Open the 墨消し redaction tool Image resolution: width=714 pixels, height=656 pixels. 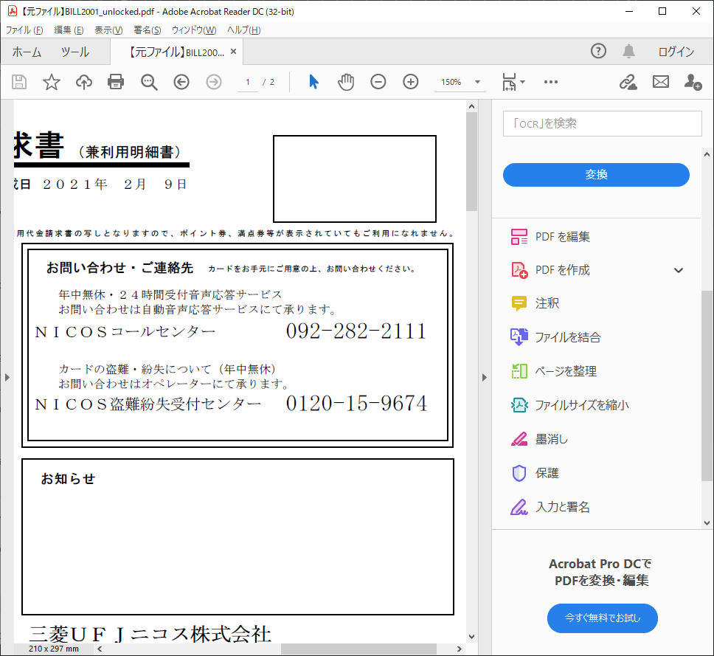(540, 439)
